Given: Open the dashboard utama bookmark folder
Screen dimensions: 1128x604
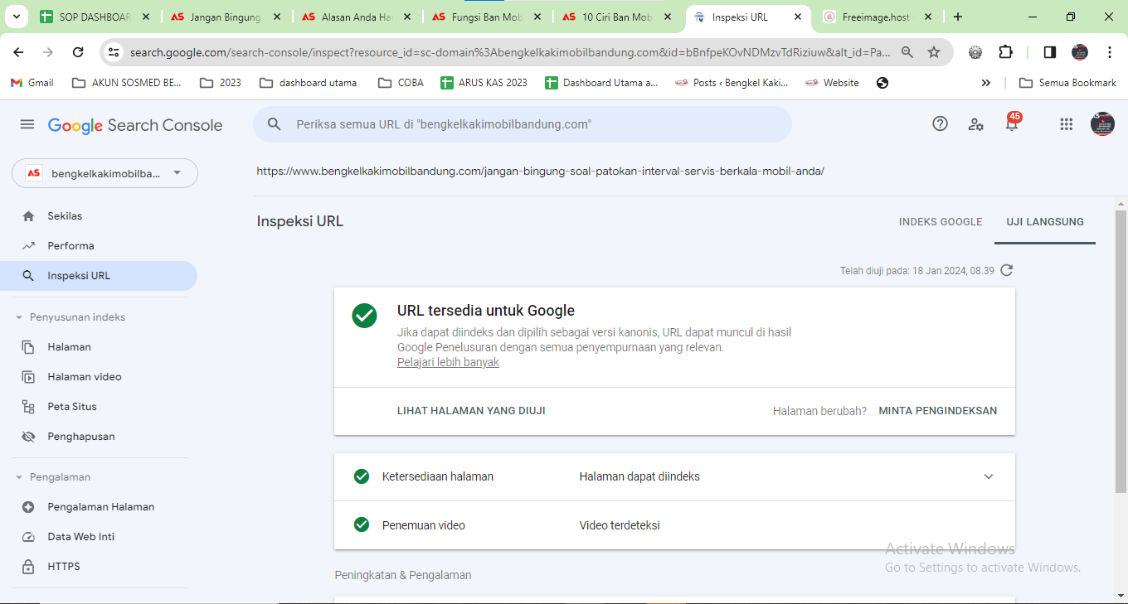Looking at the screenshot, I should (x=308, y=83).
